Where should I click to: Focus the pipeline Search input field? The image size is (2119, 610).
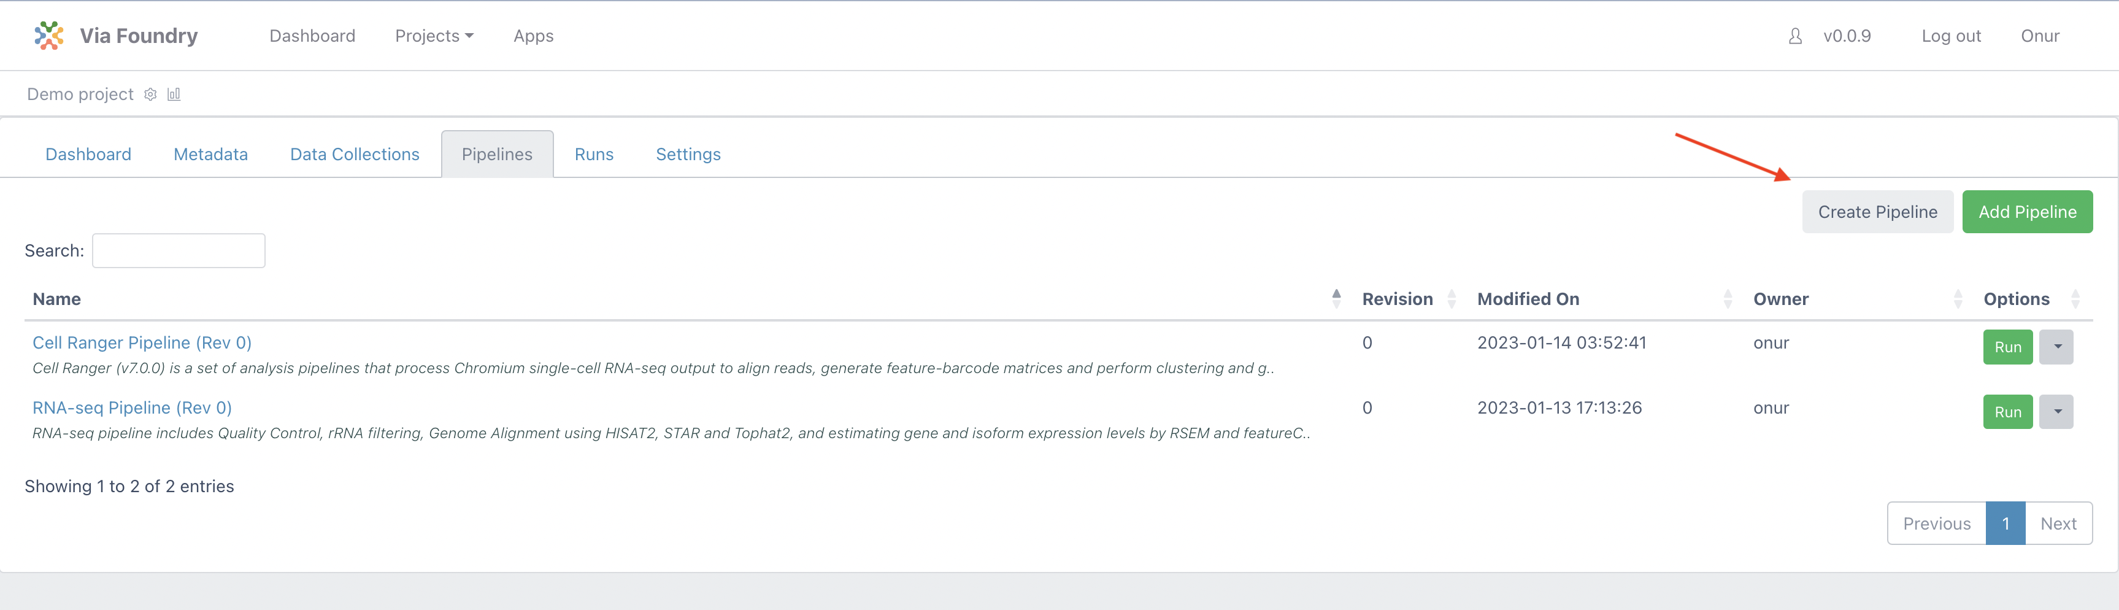pyautogui.click(x=179, y=250)
